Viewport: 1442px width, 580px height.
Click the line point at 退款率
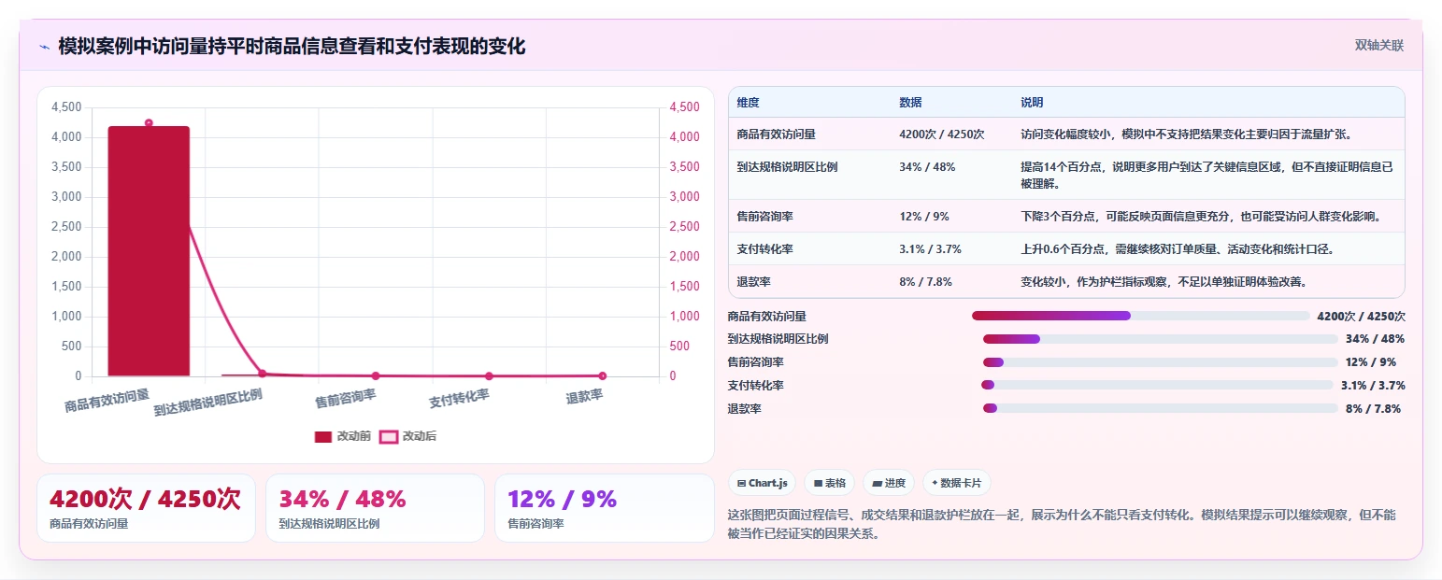tap(602, 375)
